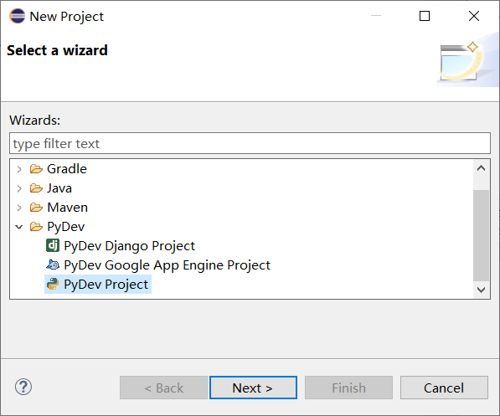Click the Java folder icon
Image resolution: width=500 pixels, height=416 pixels.
36,188
